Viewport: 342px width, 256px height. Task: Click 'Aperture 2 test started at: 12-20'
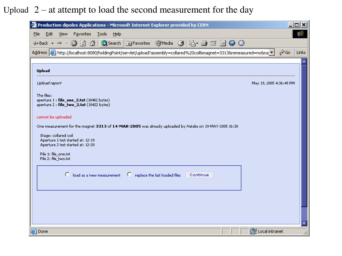(x=67, y=145)
